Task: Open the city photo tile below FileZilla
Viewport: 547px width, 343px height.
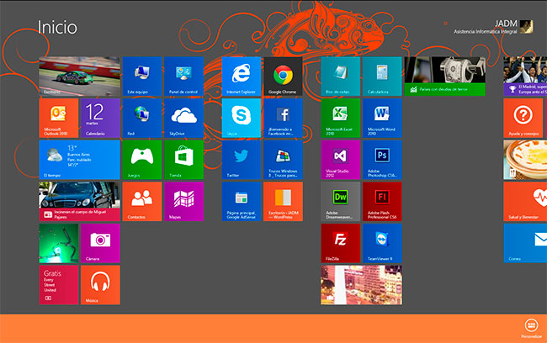Action: coord(361,285)
